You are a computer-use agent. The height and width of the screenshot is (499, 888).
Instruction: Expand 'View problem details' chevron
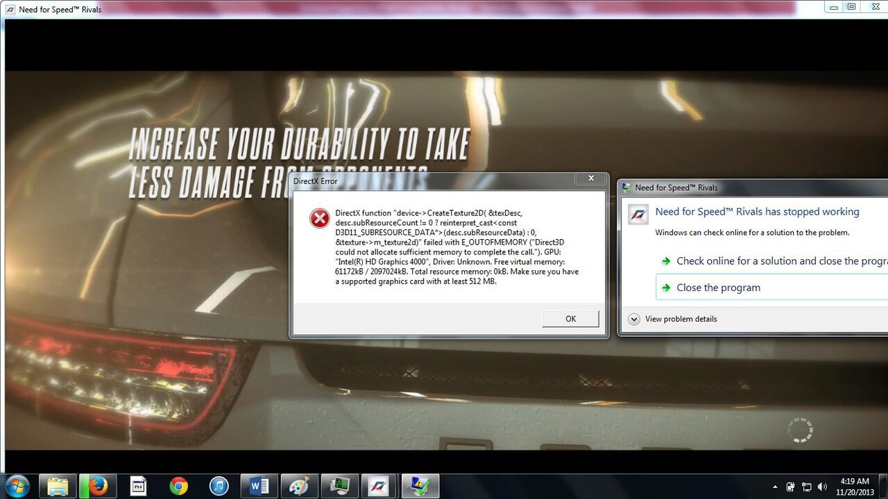click(x=633, y=319)
